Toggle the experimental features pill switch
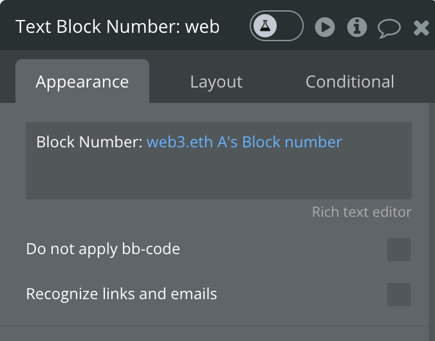Image resolution: width=435 pixels, height=341 pixels. (x=277, y=26)
